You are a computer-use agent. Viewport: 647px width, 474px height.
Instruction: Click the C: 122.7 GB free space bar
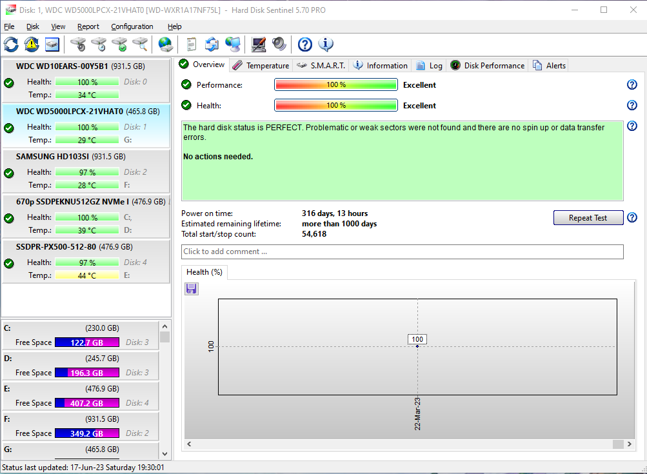(x=87, y=342)
